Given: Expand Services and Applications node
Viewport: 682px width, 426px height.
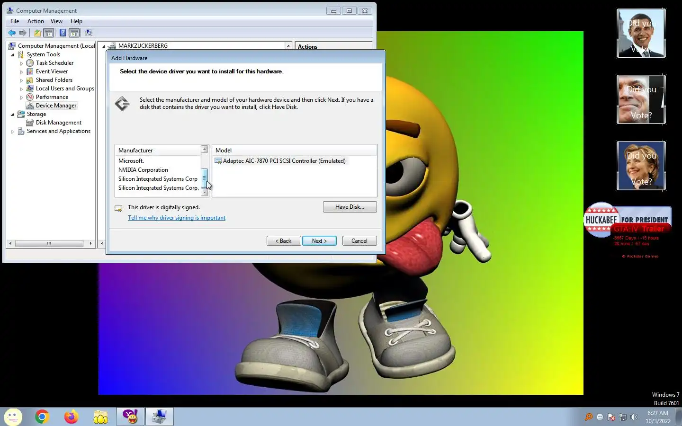Looking at the screenshot, I should click(x=13, y=131).
